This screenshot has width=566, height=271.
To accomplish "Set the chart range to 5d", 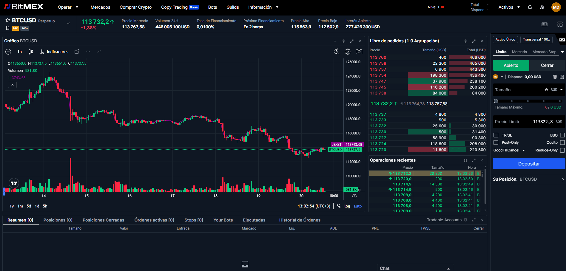I will (29, 206).
